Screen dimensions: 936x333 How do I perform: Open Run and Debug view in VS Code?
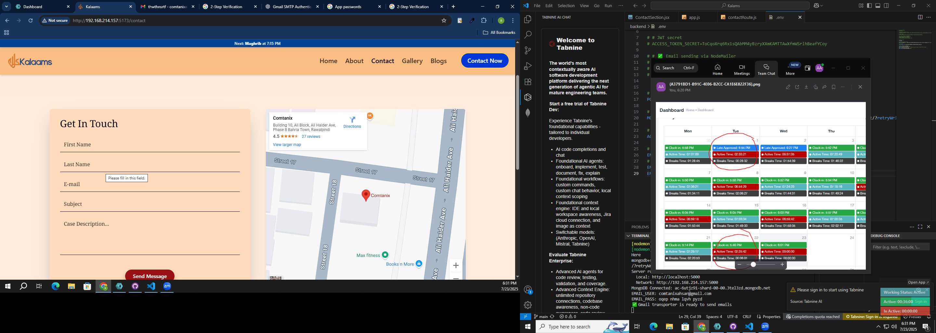pos(527,66)
